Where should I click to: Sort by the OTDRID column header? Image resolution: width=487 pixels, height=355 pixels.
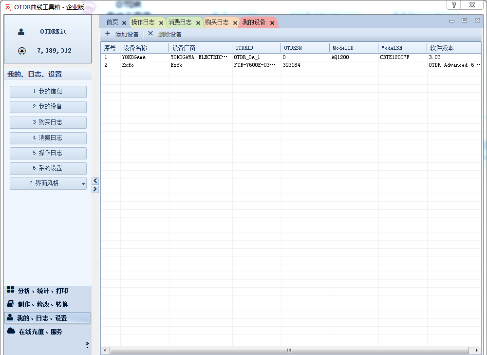click(x=256, y=48)
